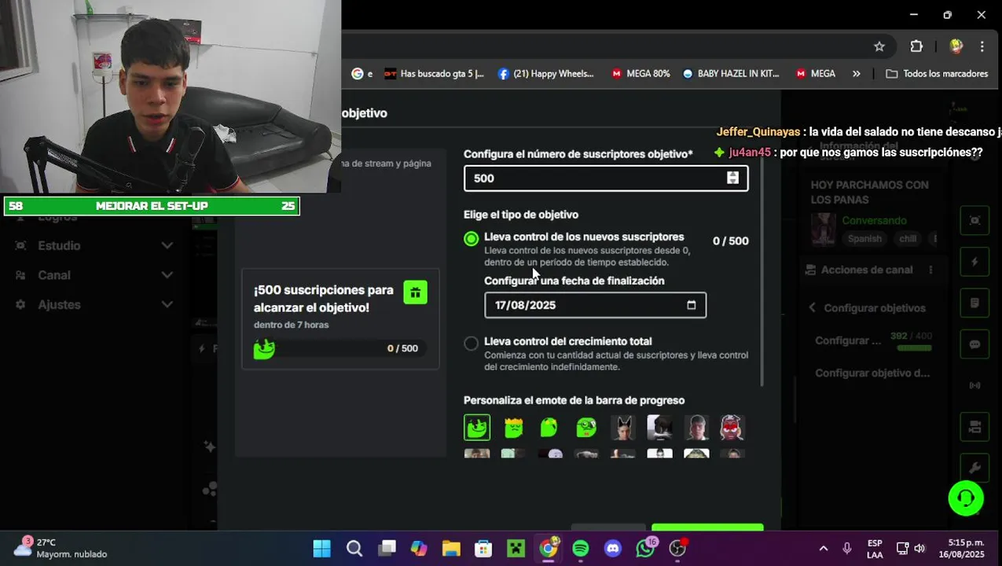Click the 392 / 400 goal progress bar
The width and height of the screenshot is (1002, 566).
click(914, 347)
